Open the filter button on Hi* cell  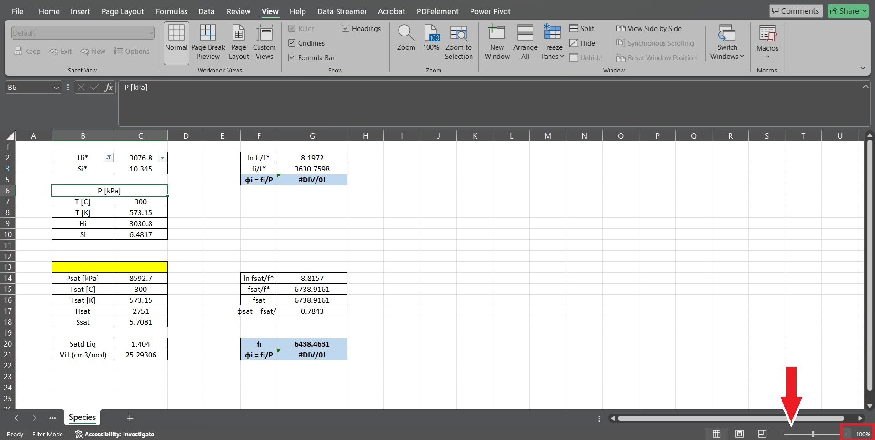[x=109, y=158]
